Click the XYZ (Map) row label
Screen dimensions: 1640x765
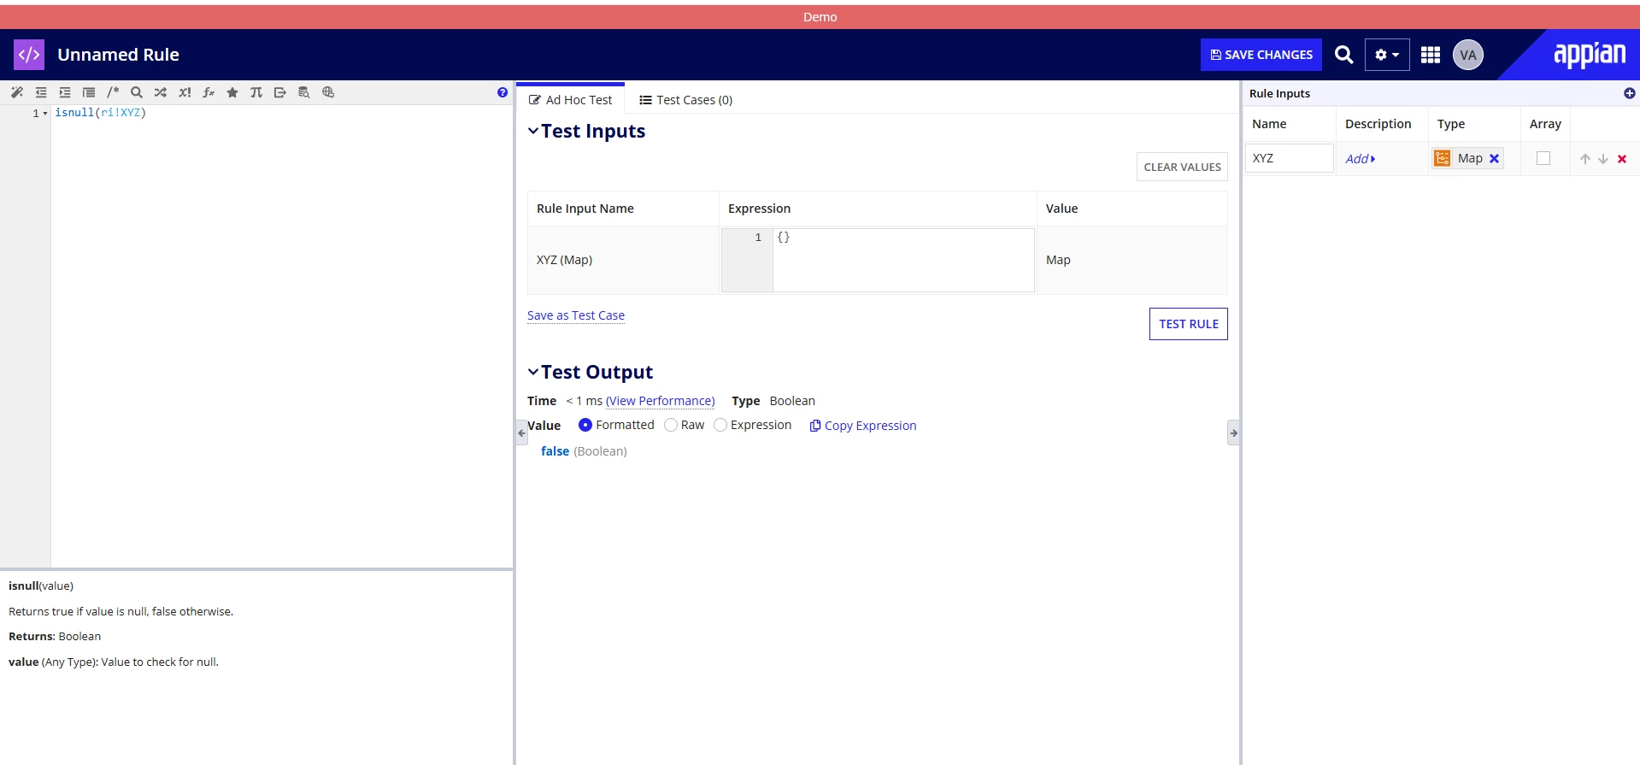564,260
